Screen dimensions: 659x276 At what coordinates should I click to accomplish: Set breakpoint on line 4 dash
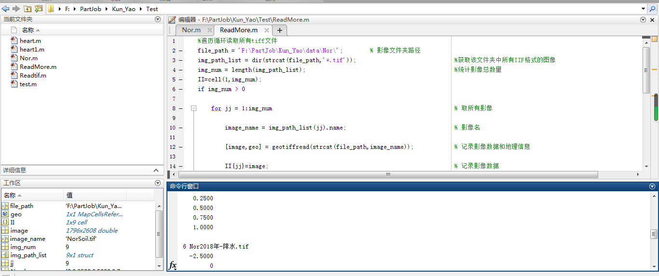(x=180, y=70)
